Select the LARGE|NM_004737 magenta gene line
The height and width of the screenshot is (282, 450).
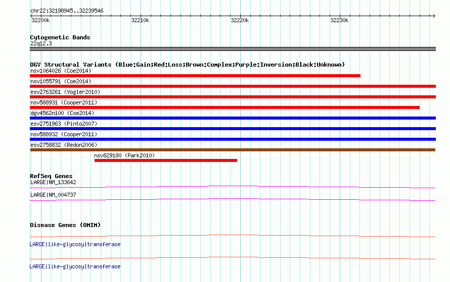tap(233, 199)
